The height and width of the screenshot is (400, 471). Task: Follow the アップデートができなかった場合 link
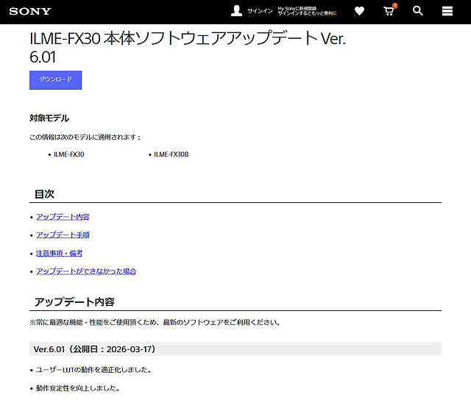[86, 271]
